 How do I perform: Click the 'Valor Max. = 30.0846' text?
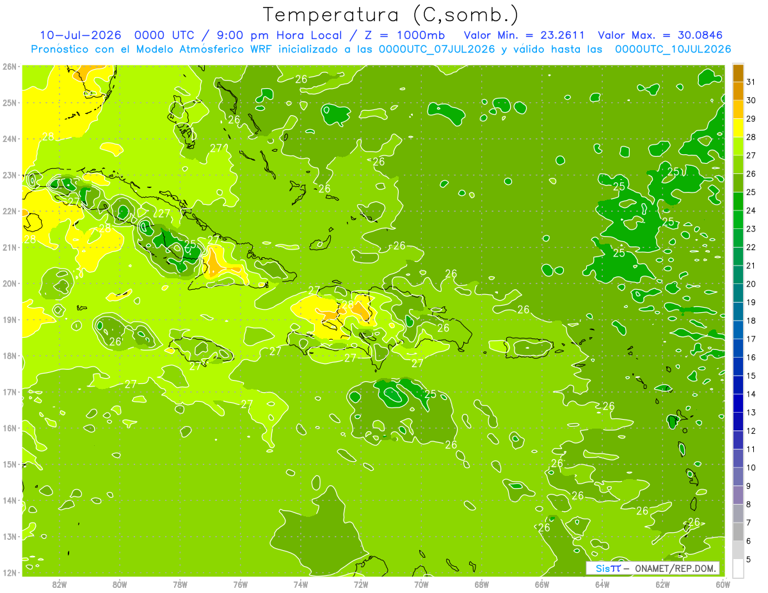(660, 35)
